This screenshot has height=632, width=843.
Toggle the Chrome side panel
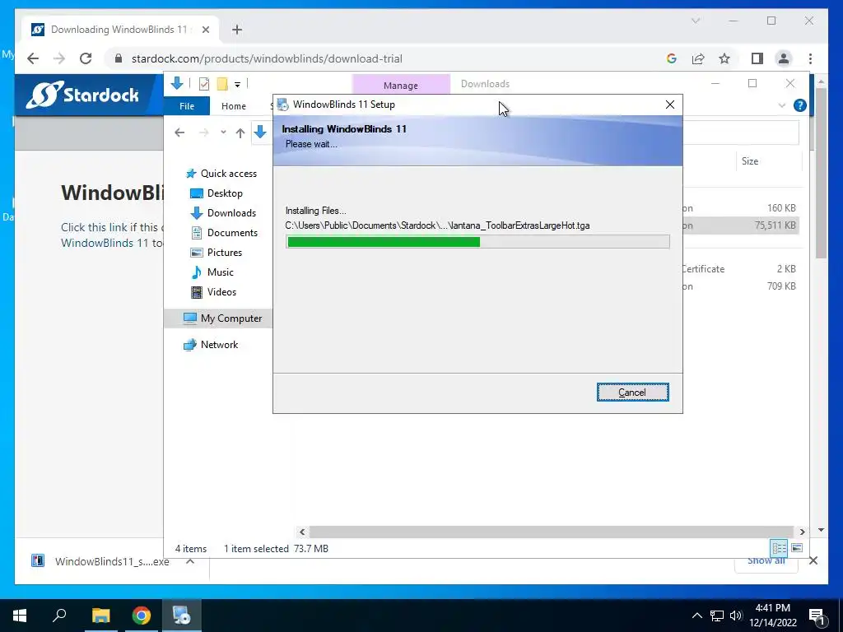click(757, 58)
